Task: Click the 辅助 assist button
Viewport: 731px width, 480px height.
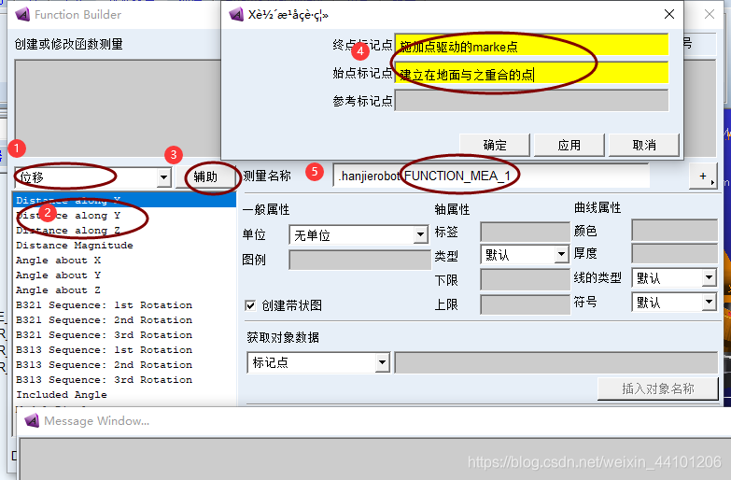Action: pos(205,176)
